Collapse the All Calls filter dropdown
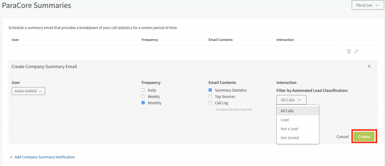This screenshot has height=166, width=385. coord(291,100)
